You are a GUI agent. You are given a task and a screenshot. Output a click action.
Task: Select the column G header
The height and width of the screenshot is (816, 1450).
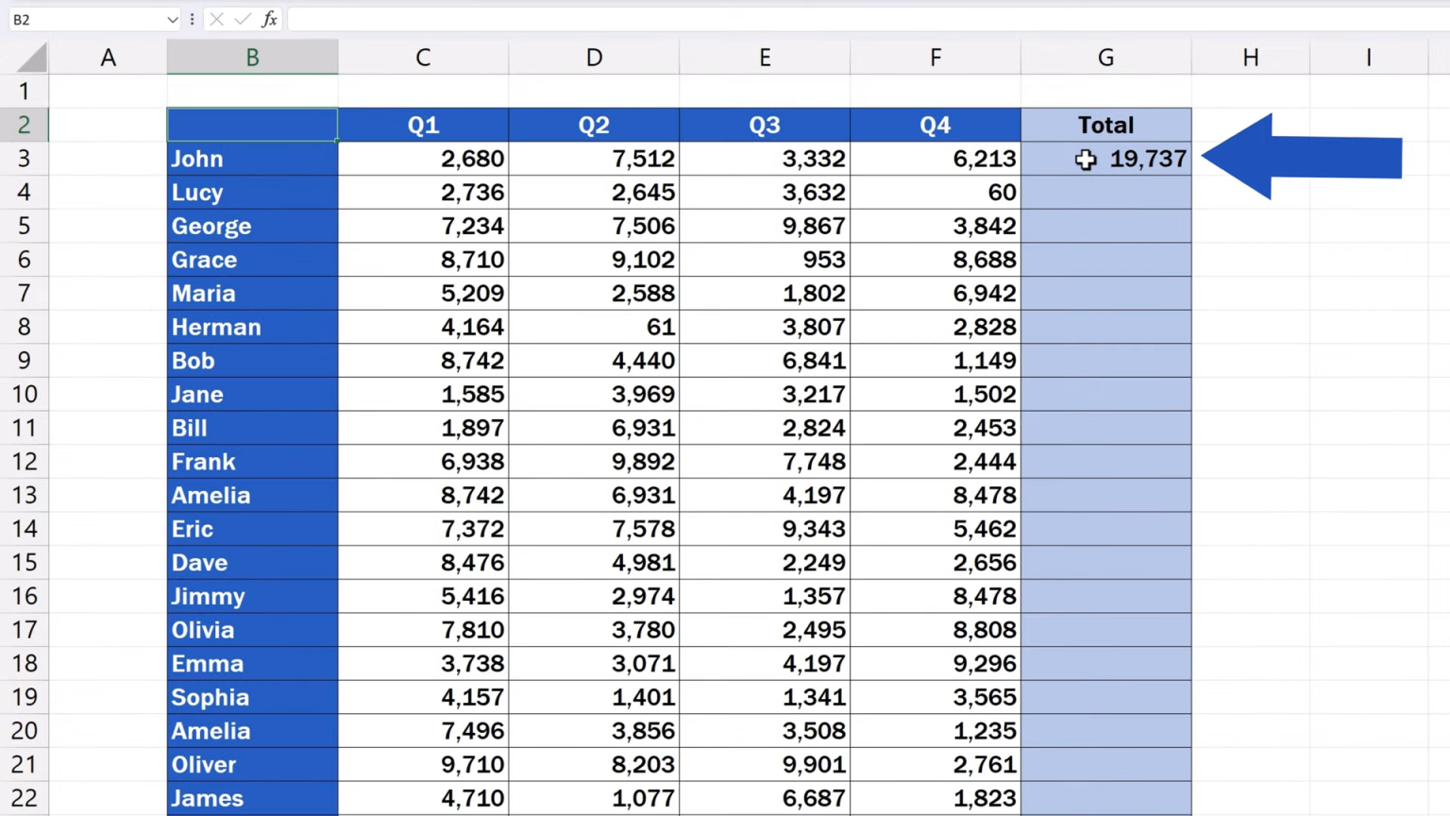[x=1105, y=57]
